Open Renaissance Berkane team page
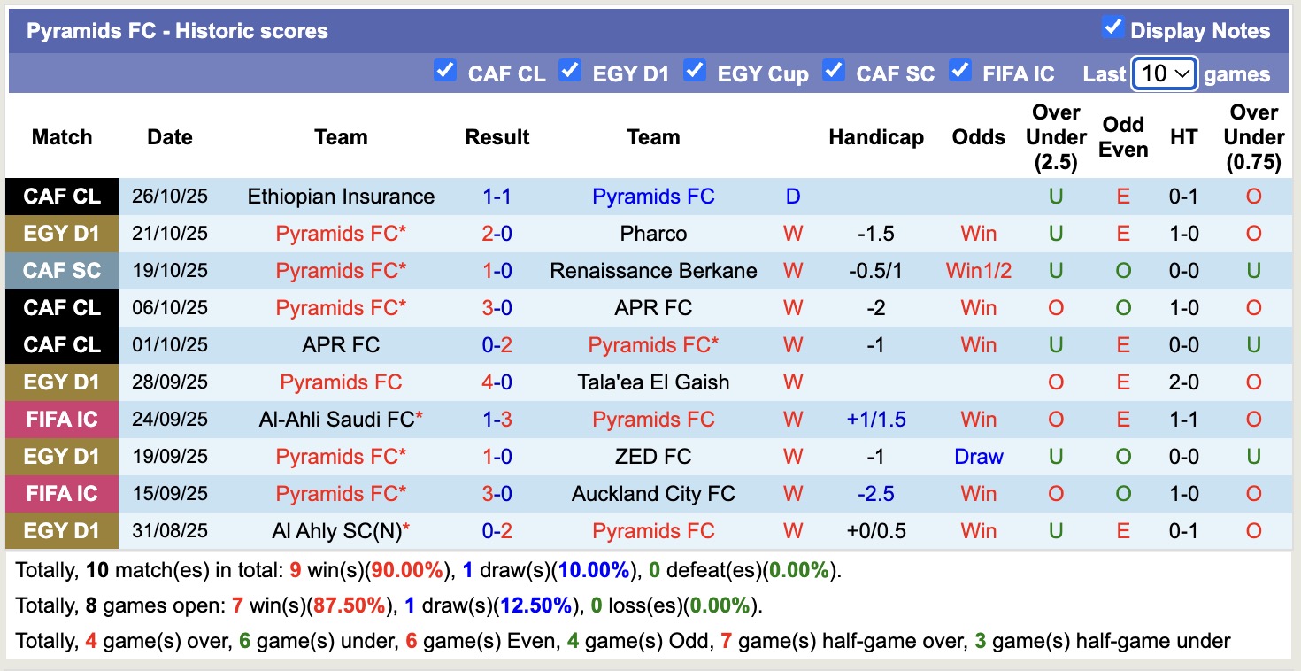Screen dimensions: 1301x671 pos(653,271)
